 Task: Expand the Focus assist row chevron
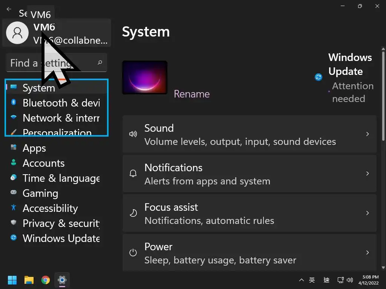click(367, 213)
